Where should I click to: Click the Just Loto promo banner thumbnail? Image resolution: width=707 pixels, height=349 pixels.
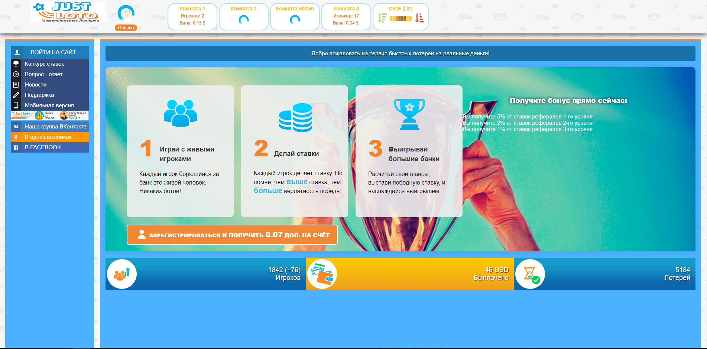pyautogui.click(x=50, y=115)
